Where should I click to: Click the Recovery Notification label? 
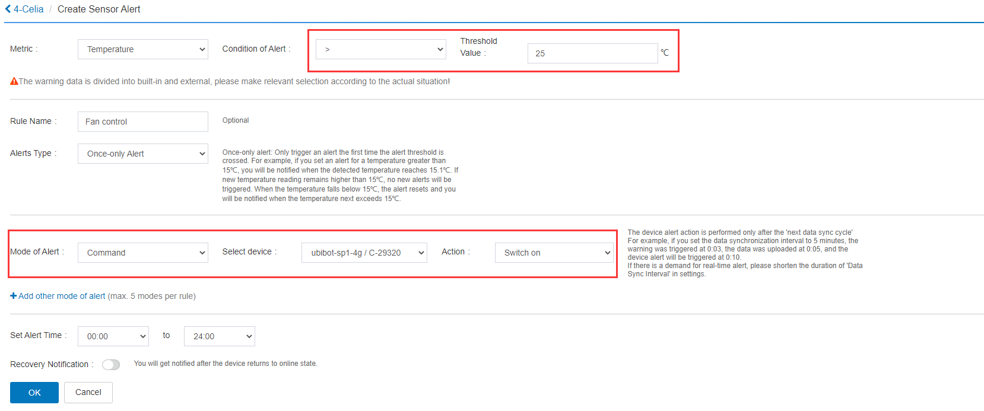pos(52,364)
